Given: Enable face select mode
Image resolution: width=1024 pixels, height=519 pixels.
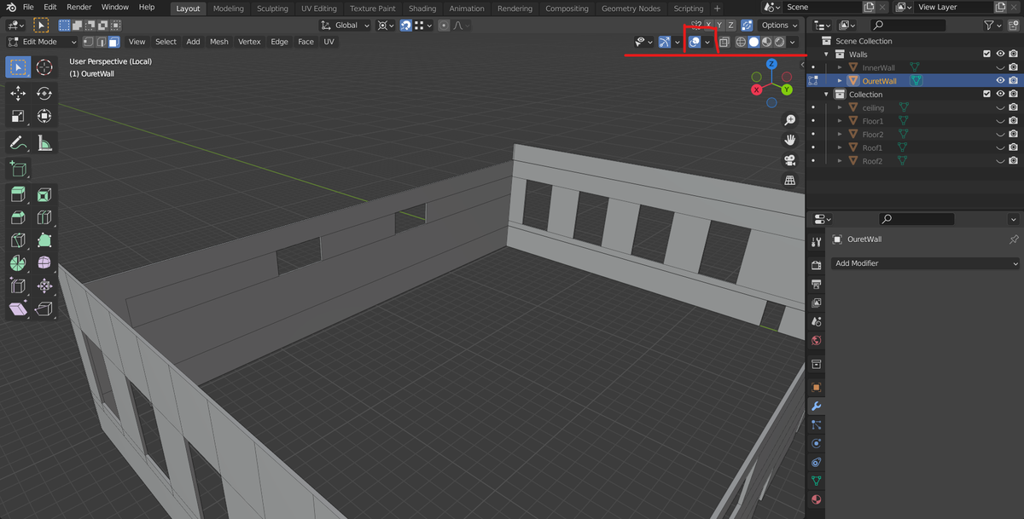Looking at the screenshot, I should (113, 42).
